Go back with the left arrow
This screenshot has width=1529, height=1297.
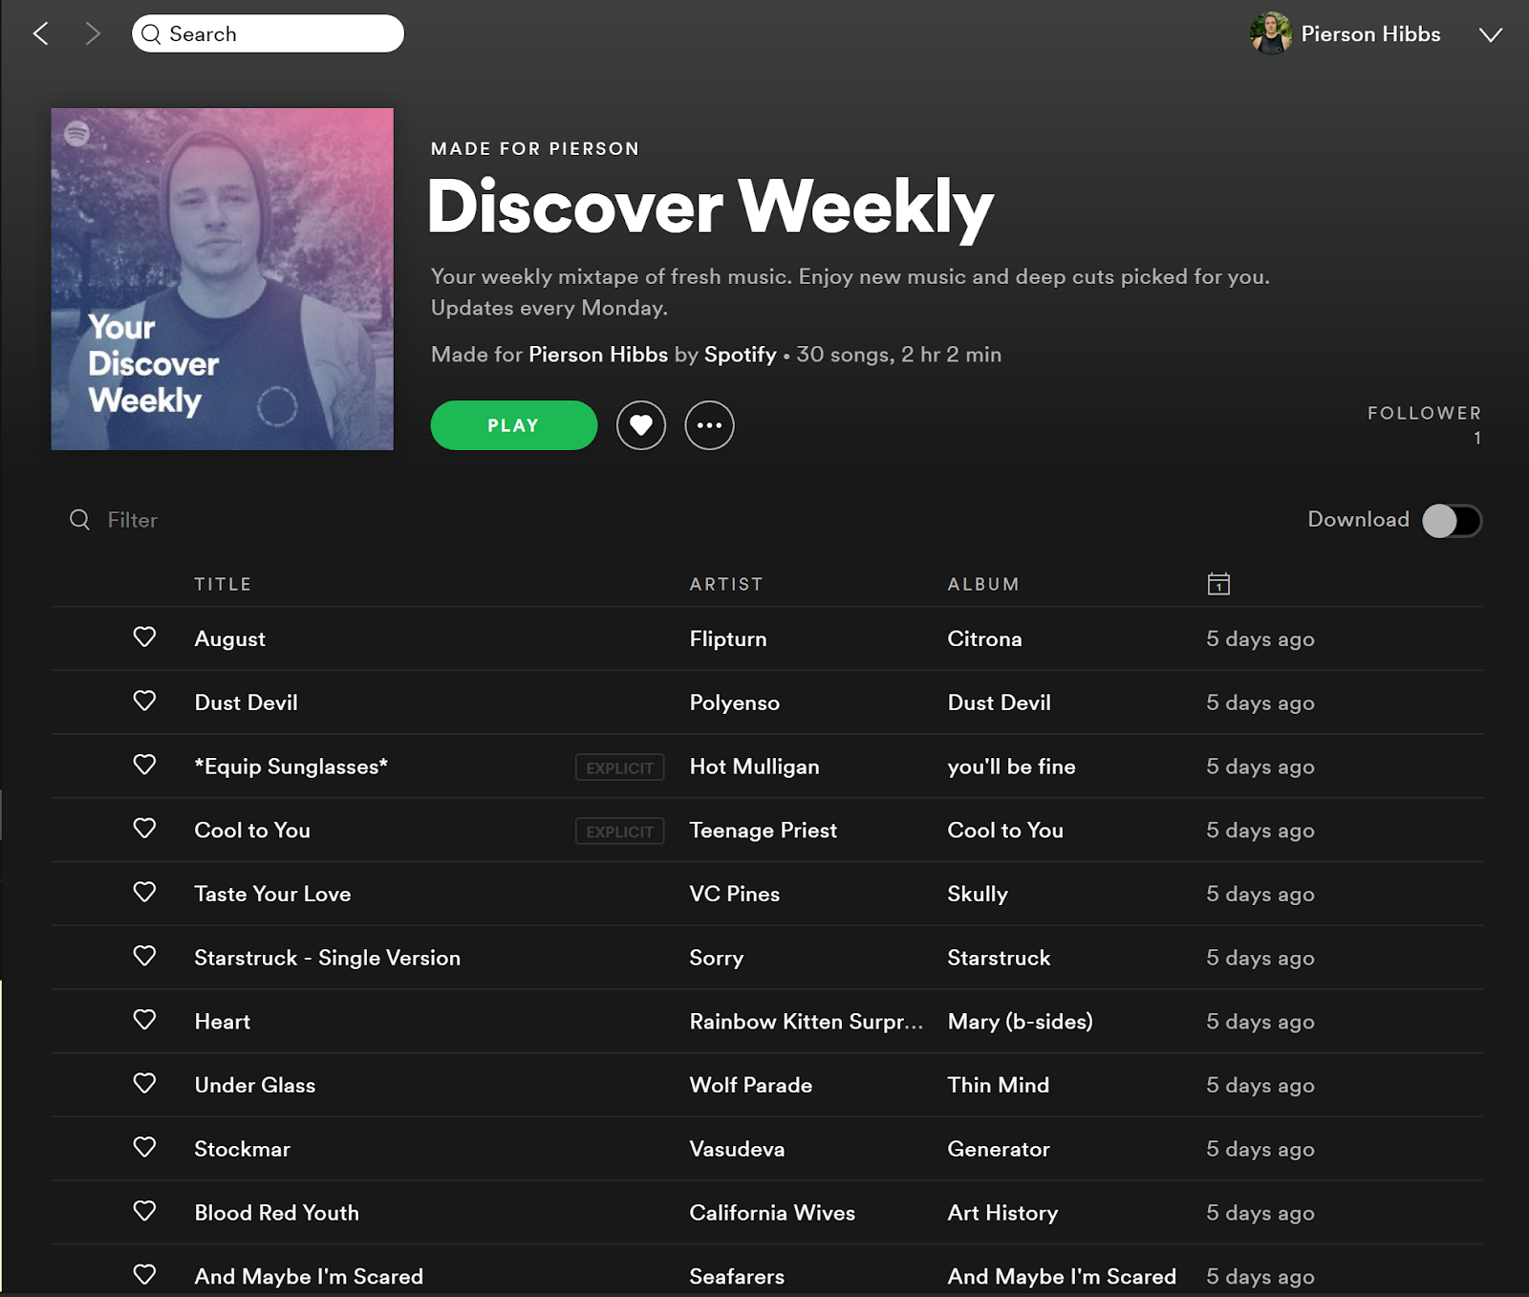point(41,34)
